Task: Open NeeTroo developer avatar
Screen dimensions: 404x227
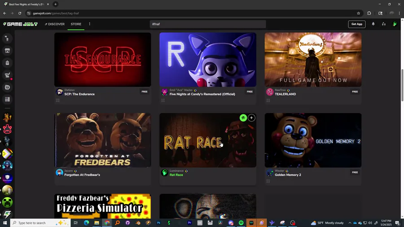Action: tap(270, 92)
